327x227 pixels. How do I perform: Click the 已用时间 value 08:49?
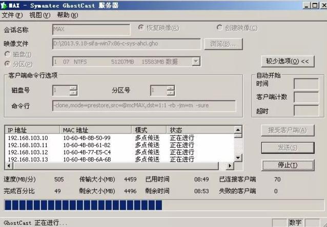(201, 179)
